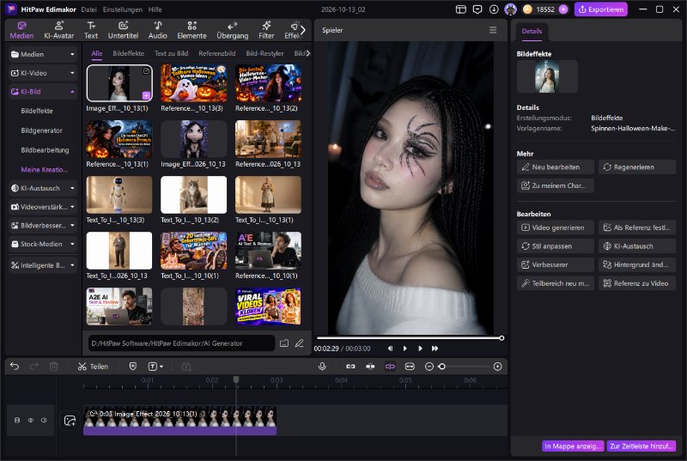Click In Mappe anzeig... button
The width and height of the screenshot is (687, 461).
click(573, 446)
